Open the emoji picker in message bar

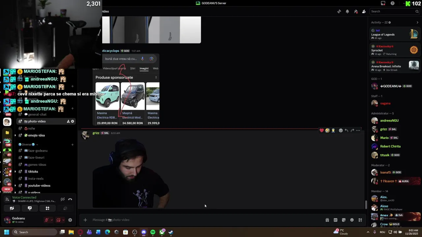tap(352, 220)
